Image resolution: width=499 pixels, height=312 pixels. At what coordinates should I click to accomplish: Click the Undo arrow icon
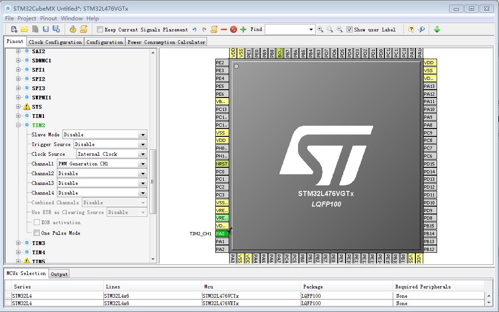pyautogui.click(x=195, y=30)
